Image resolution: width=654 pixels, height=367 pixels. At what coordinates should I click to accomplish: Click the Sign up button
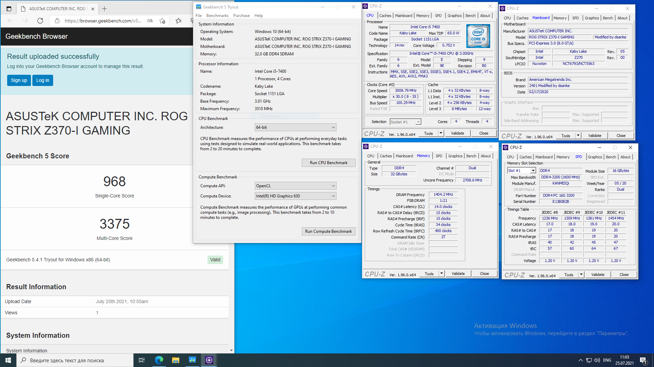pyautogui.click(x=19, y=80)
